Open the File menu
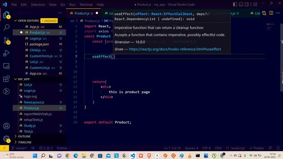 (14, 4)
